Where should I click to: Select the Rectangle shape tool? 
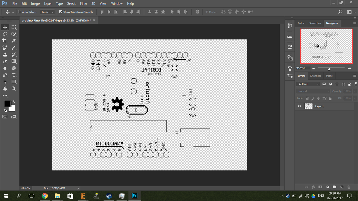(14, 82)
